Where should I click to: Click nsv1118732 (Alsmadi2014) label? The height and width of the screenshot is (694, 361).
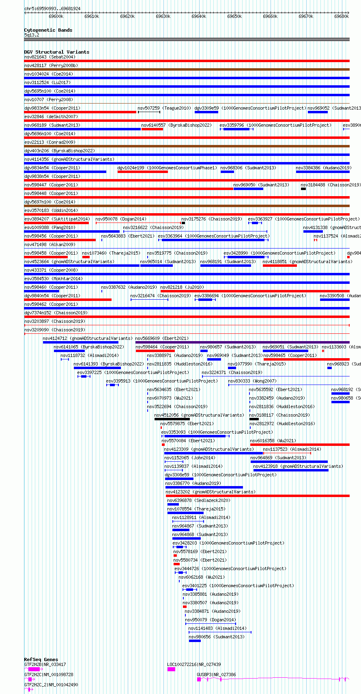(x=90, y=355)
